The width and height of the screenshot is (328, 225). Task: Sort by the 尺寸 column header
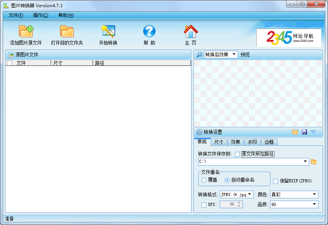(x=72, y=63)
